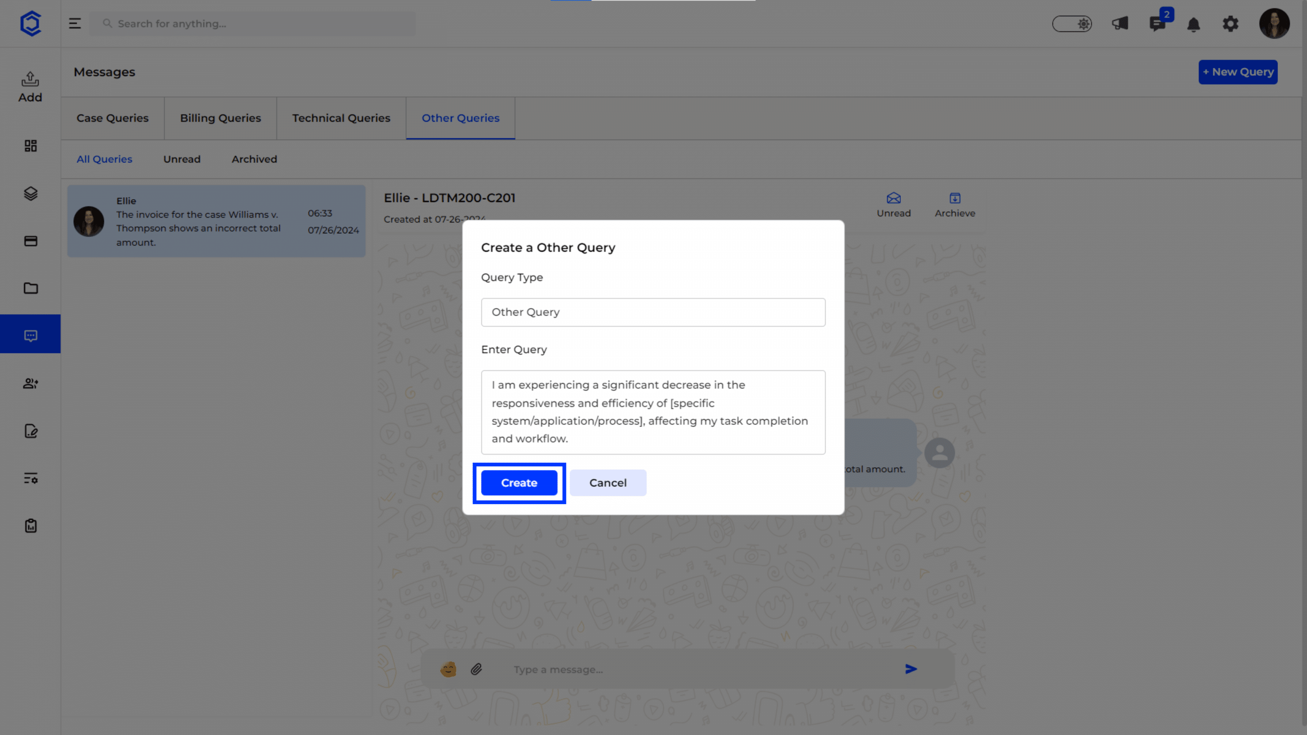Open the folder sidebar icon
The image size is (1307, 735).
coord(30,288)
